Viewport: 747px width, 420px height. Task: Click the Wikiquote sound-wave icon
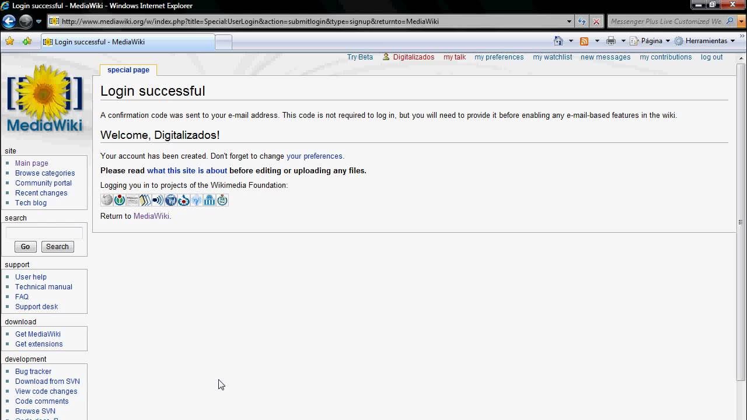(x=158, y=200)
